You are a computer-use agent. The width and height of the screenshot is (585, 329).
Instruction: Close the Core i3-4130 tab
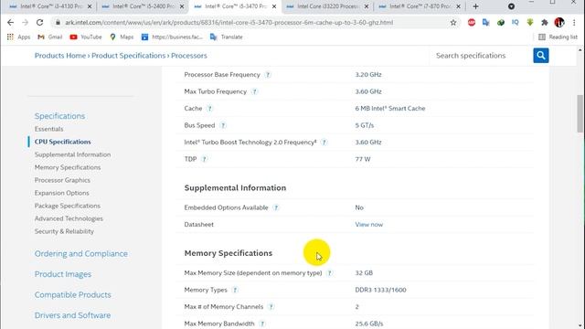pos(90,6)
